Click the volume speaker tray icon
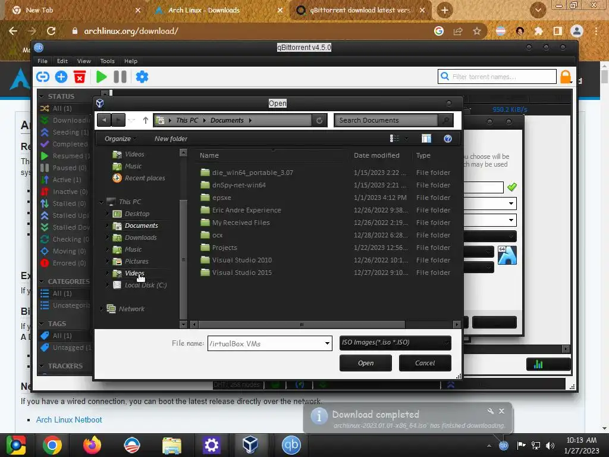Image resolution: width=609 pixels, height=457 pixels. click(x=550, y=445)
